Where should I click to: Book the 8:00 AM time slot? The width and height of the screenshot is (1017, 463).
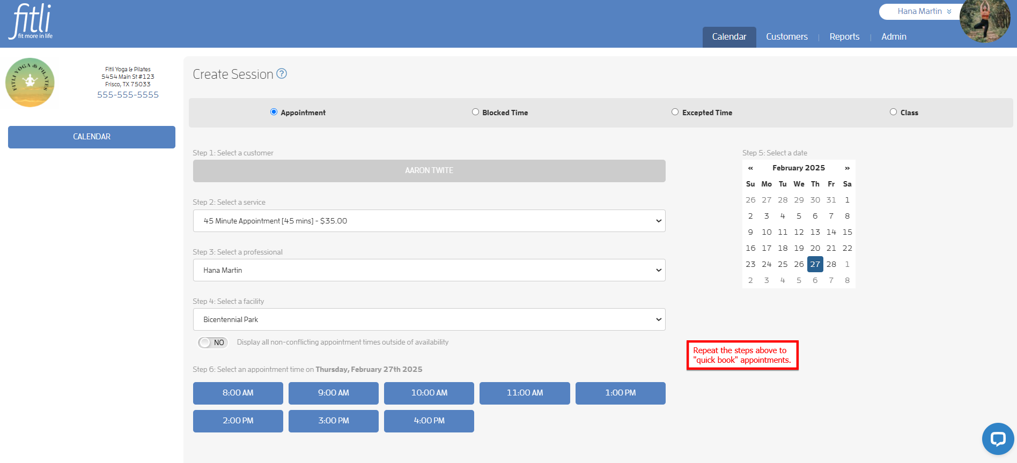click(x=238, y=393)
